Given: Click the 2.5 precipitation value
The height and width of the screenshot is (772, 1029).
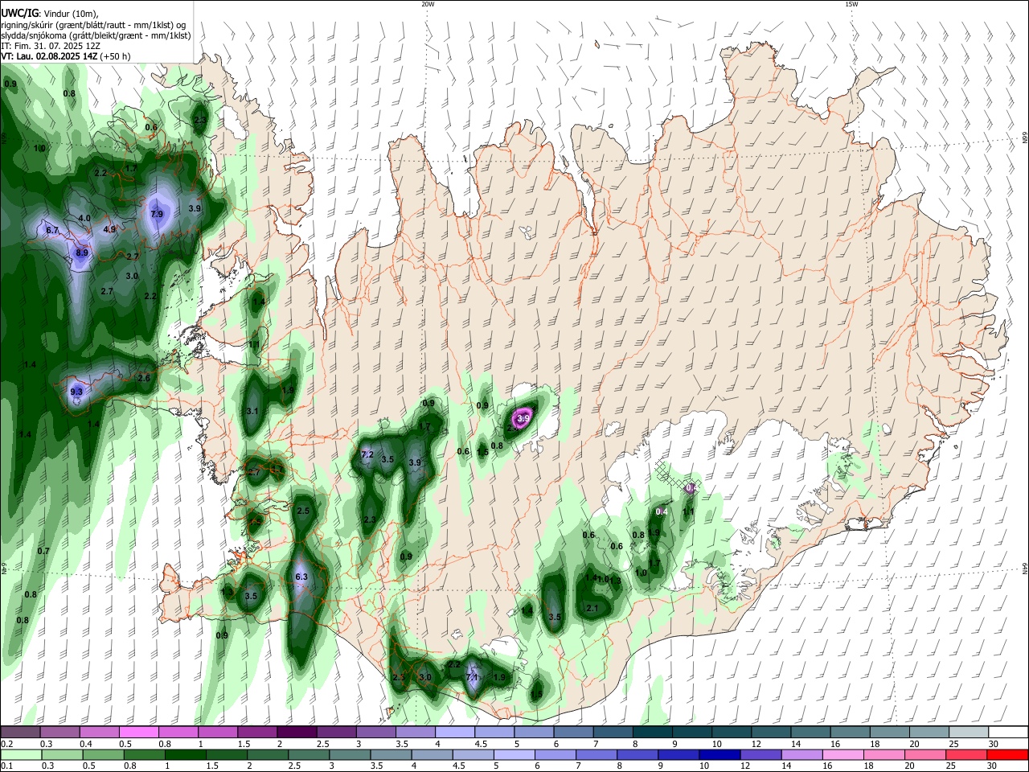Looking at the screenshot, I should tap(304, 511).
